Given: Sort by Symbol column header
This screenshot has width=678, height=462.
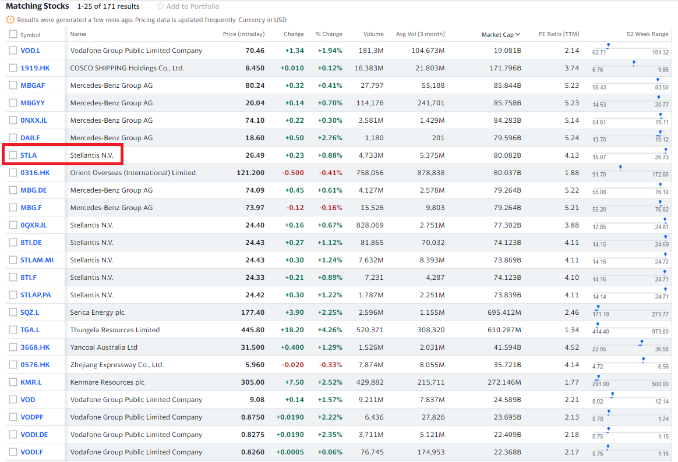Looking at the screenshot, I should click(30, 35).
